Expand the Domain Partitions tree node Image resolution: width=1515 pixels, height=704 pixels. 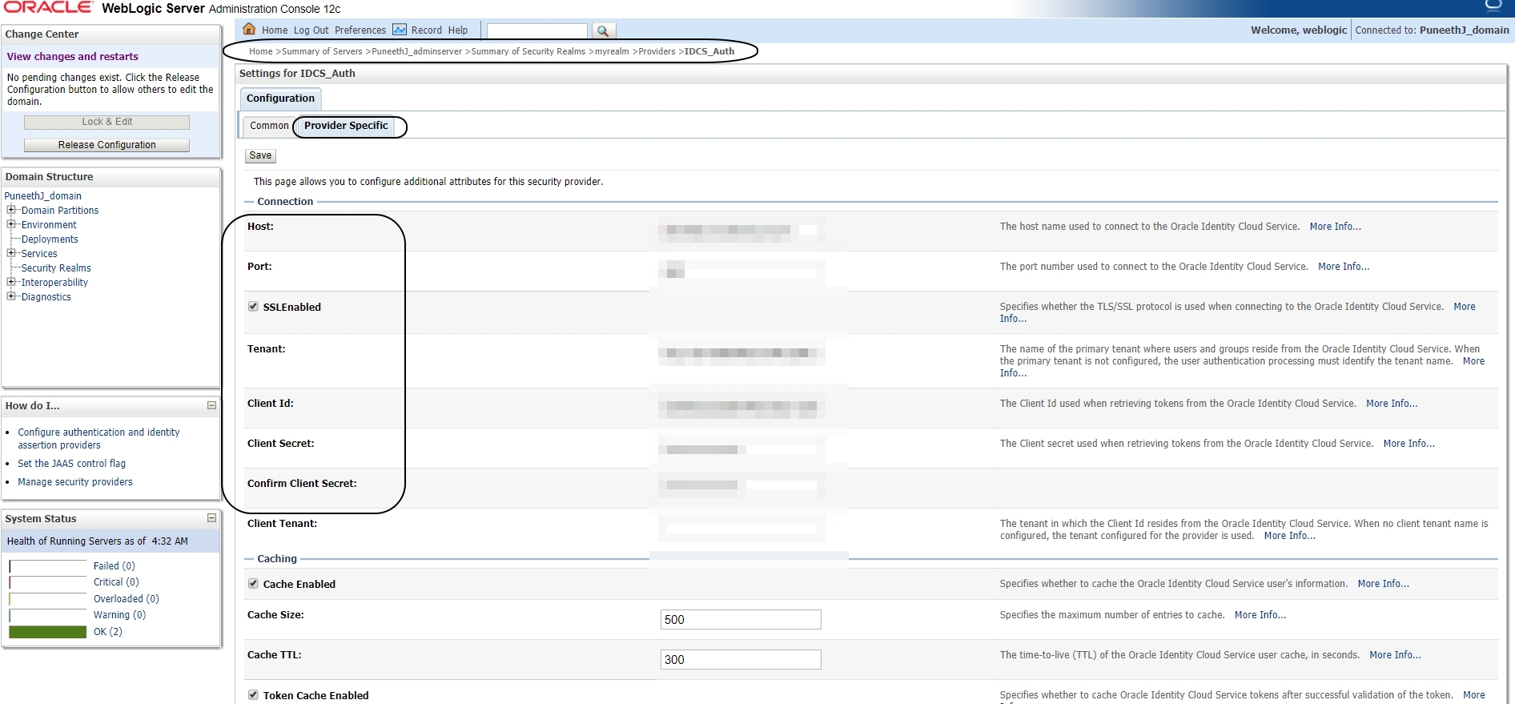pos(11,210)
